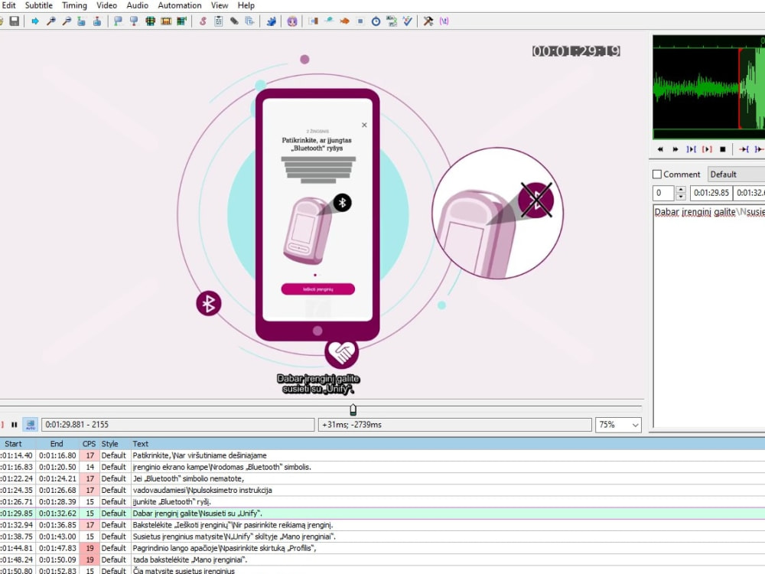Click the start time field 0:01:29.85
Viewport: 765px width, 574px height.
click(x=711, y=193)
